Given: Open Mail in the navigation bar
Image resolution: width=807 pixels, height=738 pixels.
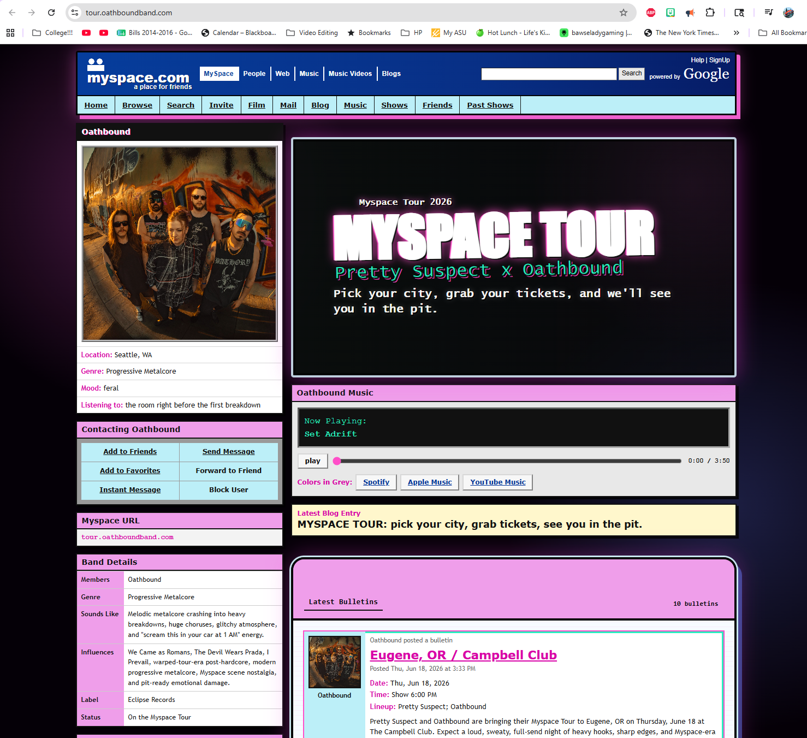Looking at the screenshot, I should pyautogui.click(x=288, y=105).
